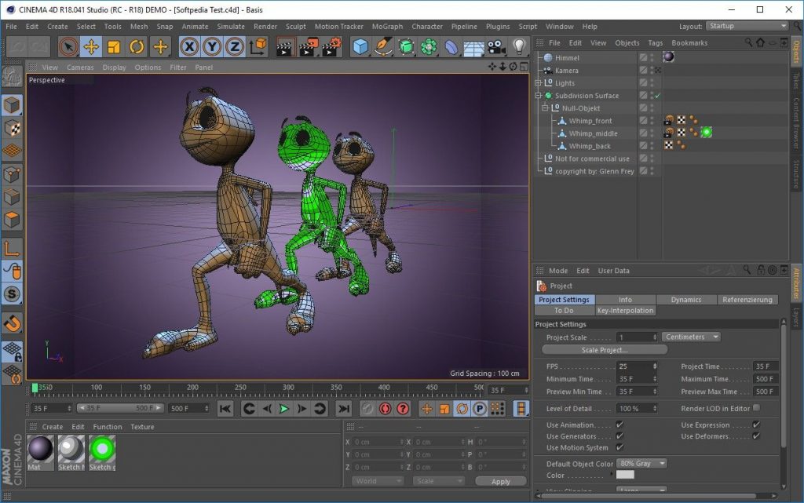The height and width of the screenshot is (503, 804).
Task: Enable Texture mode in left sidebar
Action: (x=13, y=128)
